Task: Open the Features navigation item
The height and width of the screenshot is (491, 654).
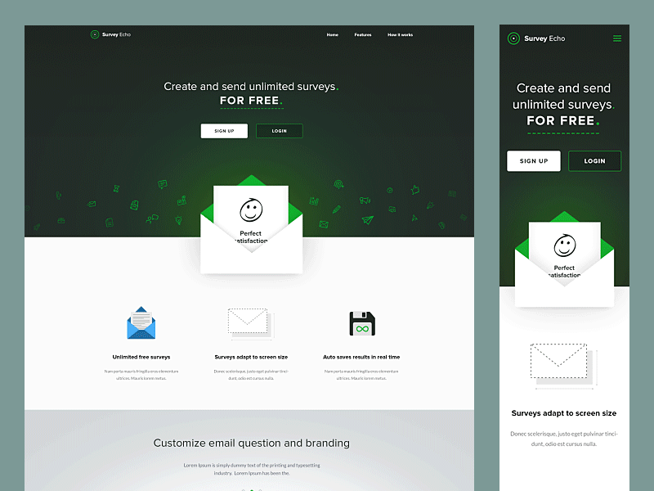Action: click(363, 34)
